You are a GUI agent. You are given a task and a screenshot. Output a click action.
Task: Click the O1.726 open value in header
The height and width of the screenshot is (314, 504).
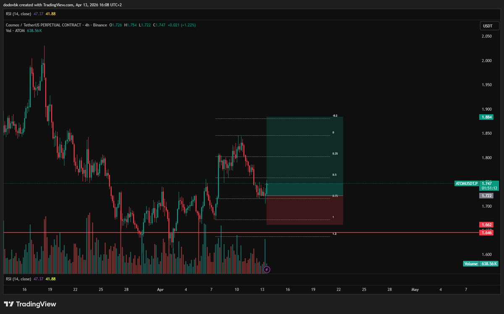[x=115, y=25]
